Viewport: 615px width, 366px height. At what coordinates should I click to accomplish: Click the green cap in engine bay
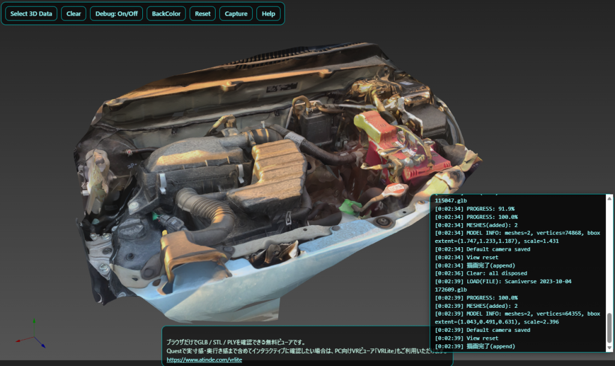348,208
